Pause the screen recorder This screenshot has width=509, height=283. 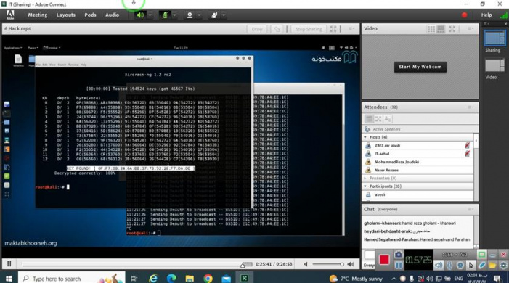click(399, 265)
